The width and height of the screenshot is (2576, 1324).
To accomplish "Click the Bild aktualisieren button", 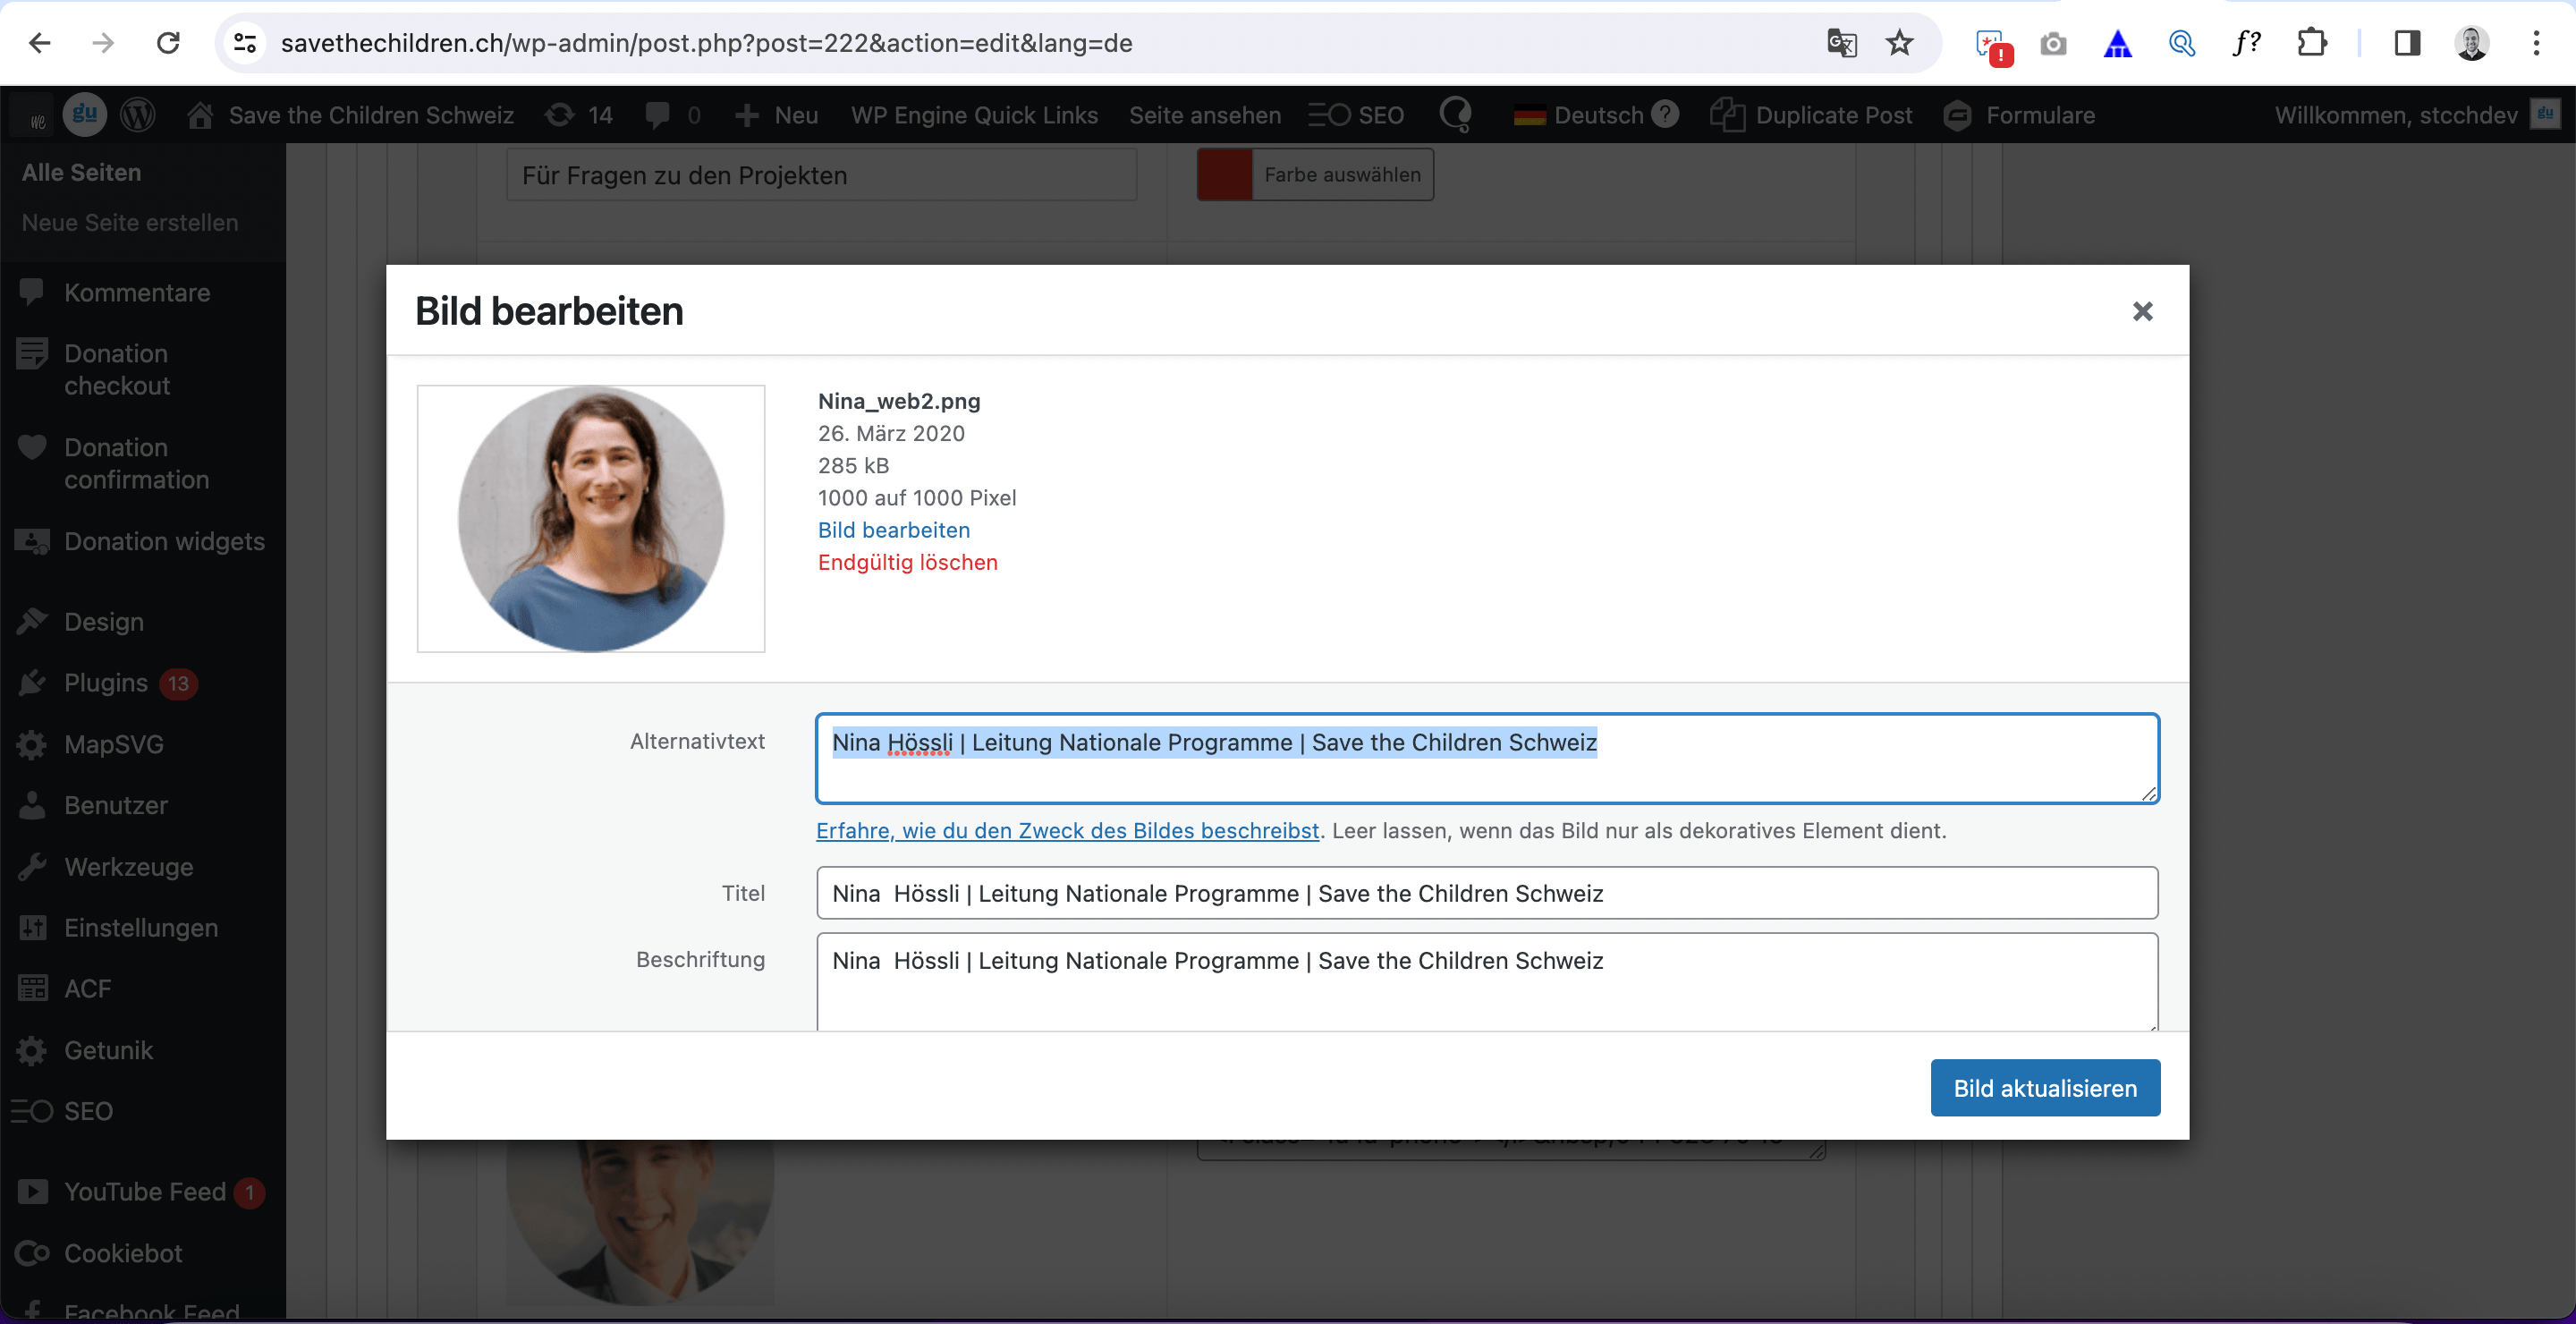I will pos(2045,1088).
